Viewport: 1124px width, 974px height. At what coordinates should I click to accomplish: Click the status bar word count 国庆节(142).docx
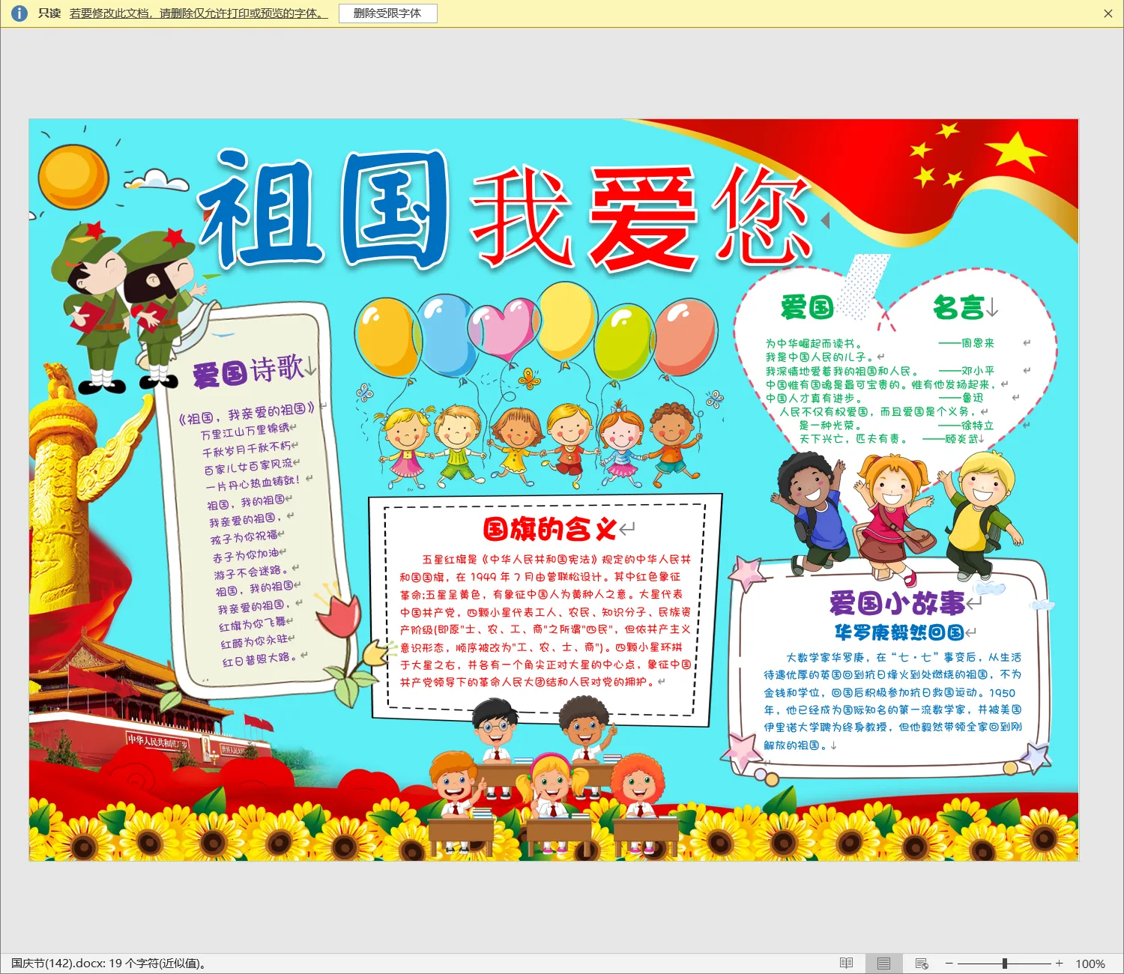pos(109,964)
